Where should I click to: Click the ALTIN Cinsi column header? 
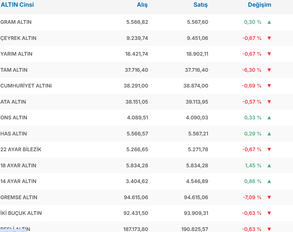[17, 5]
